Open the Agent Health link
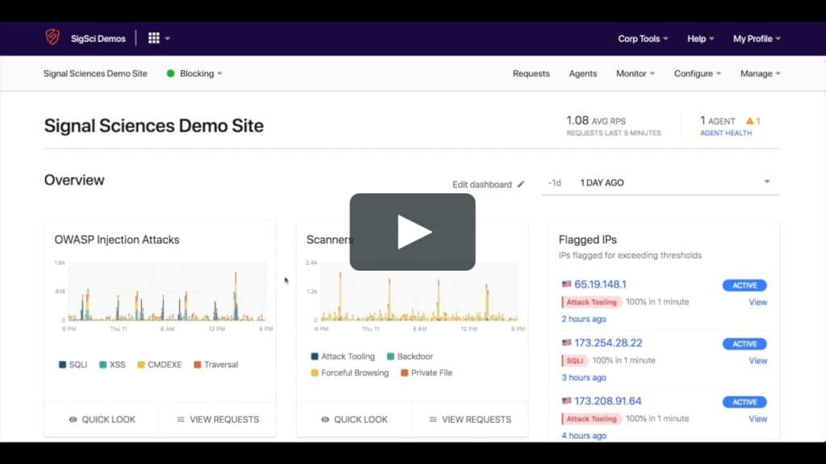Screen dimensions: 826x464 (x=726, y=133)
